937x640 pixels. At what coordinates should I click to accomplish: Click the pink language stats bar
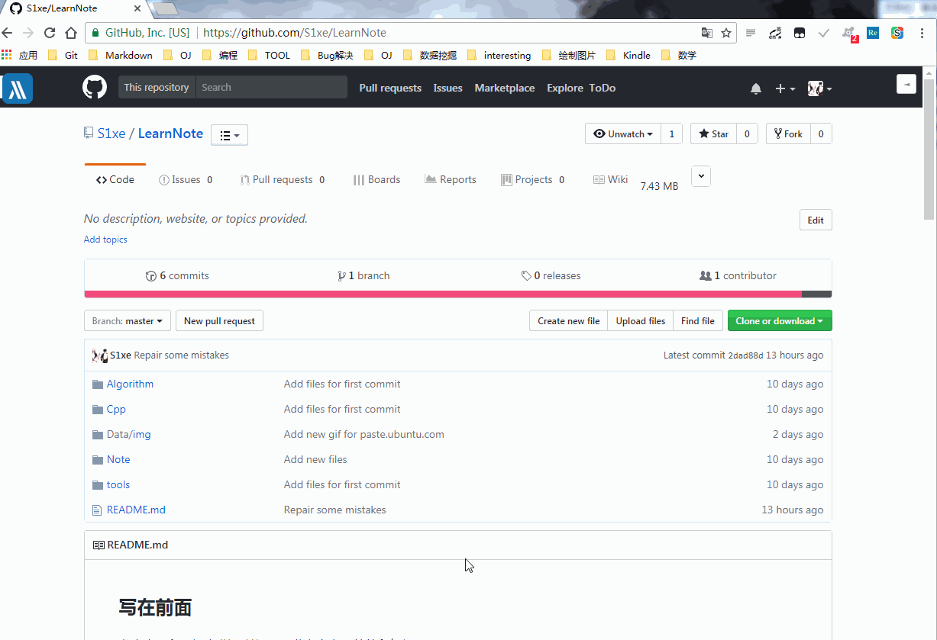pos(443,294)
